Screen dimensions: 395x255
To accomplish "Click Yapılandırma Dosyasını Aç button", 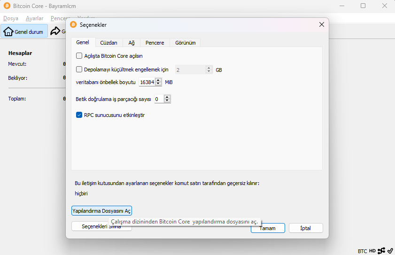I will [x=101, y=211].
